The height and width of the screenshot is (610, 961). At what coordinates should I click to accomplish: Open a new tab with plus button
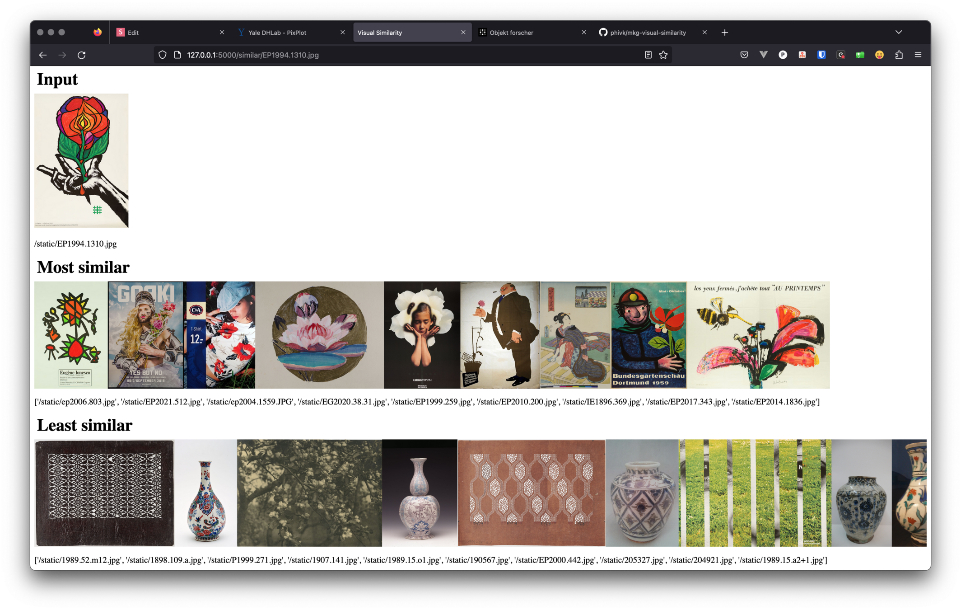click(x=725, y=33)
